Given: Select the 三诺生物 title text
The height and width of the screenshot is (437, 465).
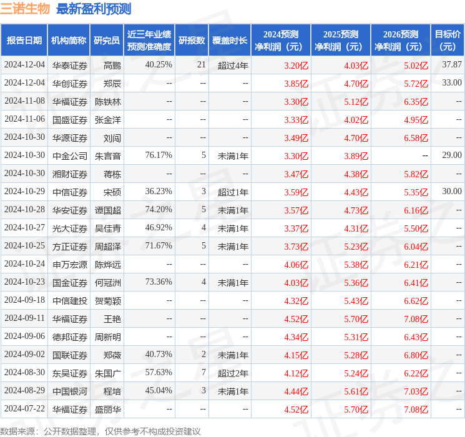Looking at the screenshot, I should pos(25,9).
